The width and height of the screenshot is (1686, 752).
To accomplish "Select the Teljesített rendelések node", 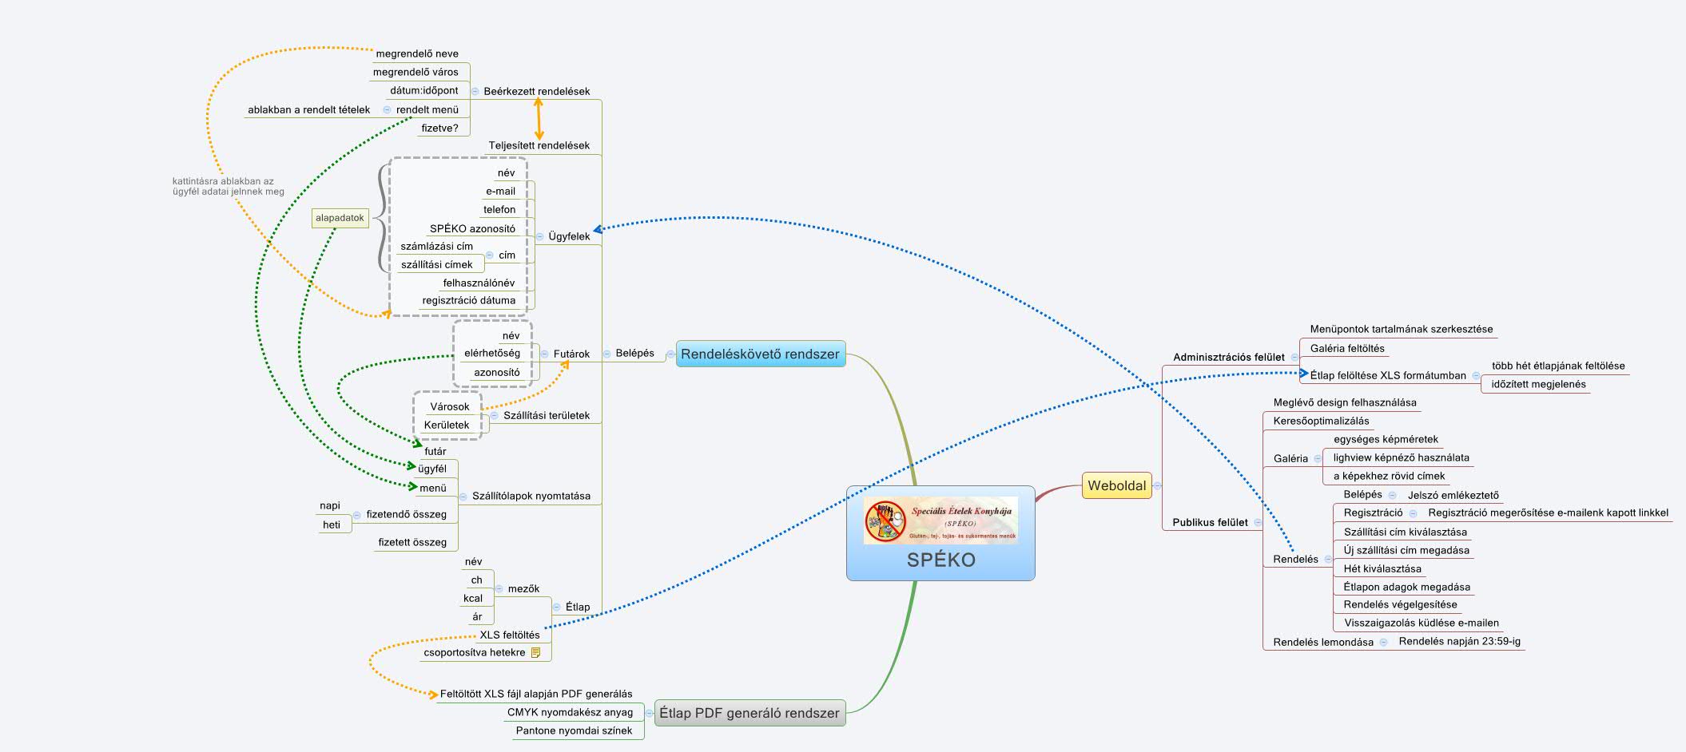I will coord(540,145).
